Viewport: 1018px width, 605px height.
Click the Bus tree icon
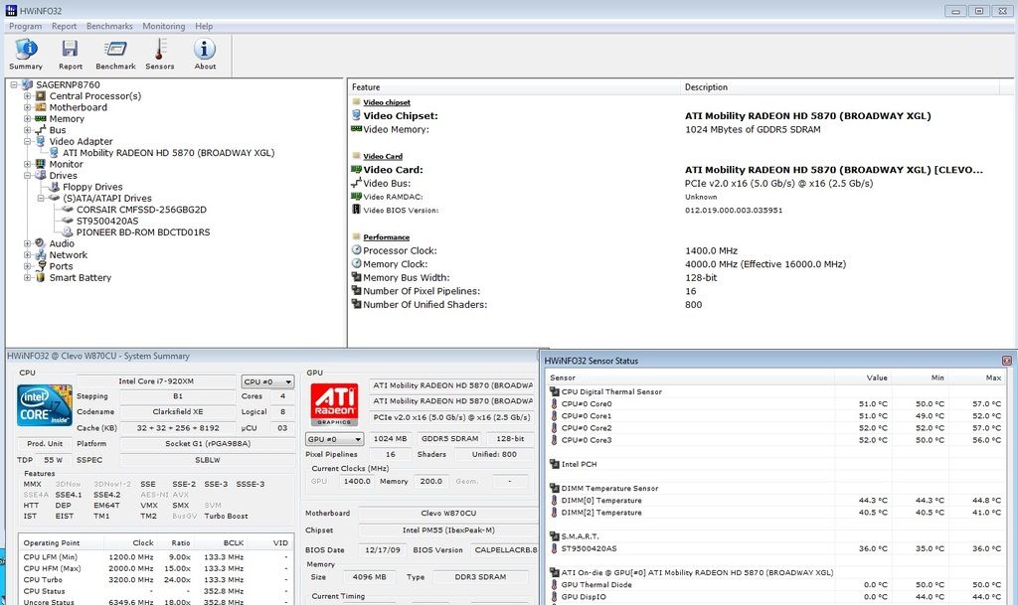coord(41,130)
